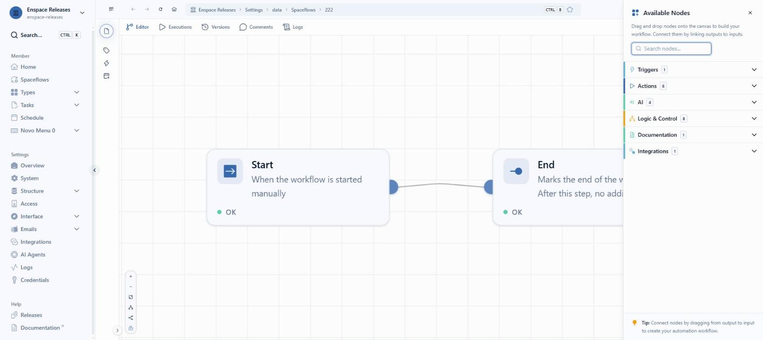Go forward with the right arrow
Viewport: 763px width, 340px height.
(x=147, y=9)
